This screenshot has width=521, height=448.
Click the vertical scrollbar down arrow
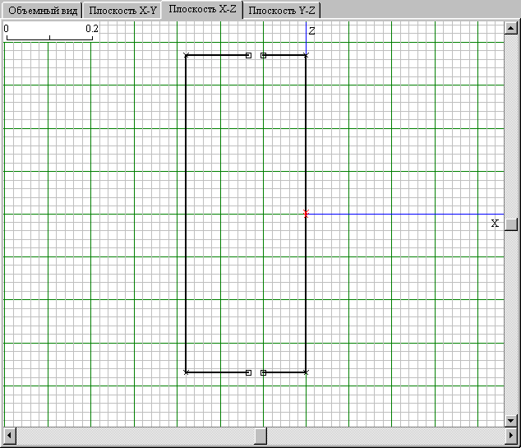click(x=510, y=420)
